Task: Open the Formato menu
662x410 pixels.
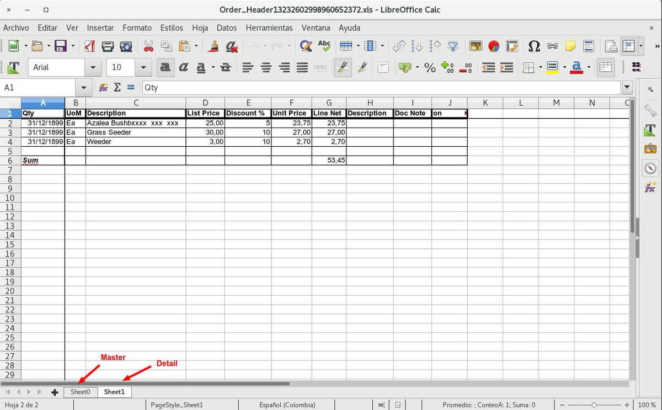Action: pos(137,28)
